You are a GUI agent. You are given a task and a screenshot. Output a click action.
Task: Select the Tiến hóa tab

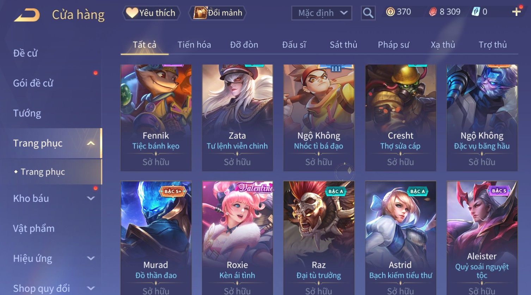pos(194,45)
